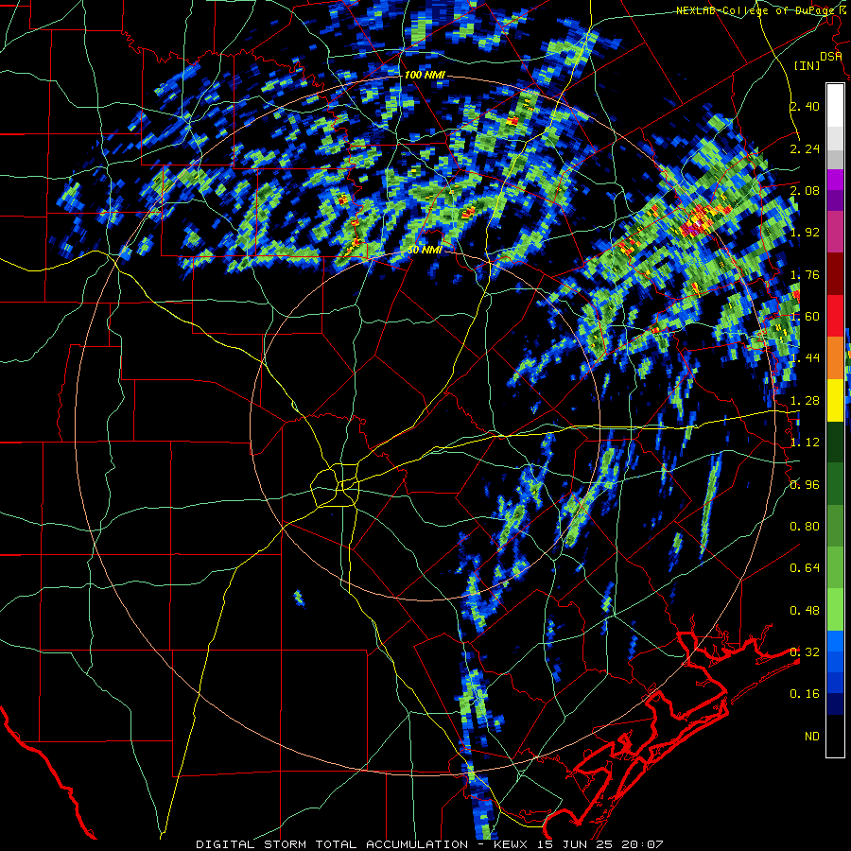The width and height of the screenshot is (851, 851).
Task: Pick the bright red swatch in the legend
Action: click(835, 316)
